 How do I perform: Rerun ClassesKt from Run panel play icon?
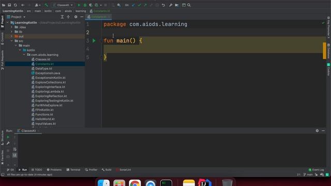(8, 137)
